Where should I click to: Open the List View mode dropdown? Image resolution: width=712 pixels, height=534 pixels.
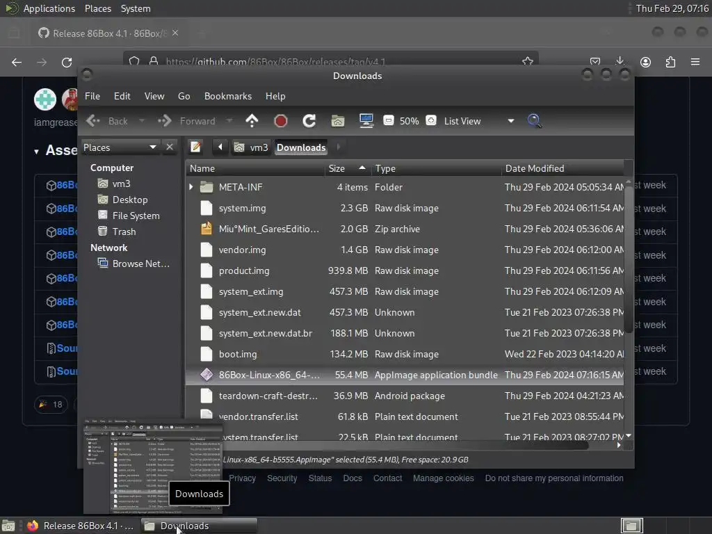click(478, 121)
